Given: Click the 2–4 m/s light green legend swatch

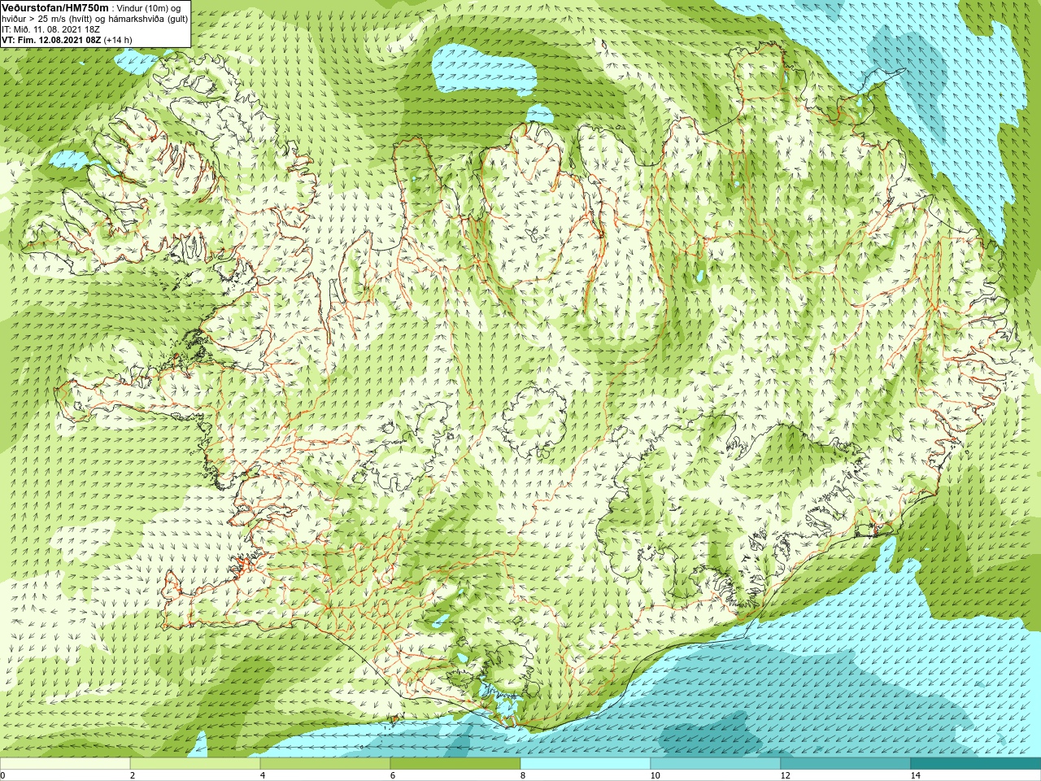Looking at the screenshot, I should coord(195,764).
